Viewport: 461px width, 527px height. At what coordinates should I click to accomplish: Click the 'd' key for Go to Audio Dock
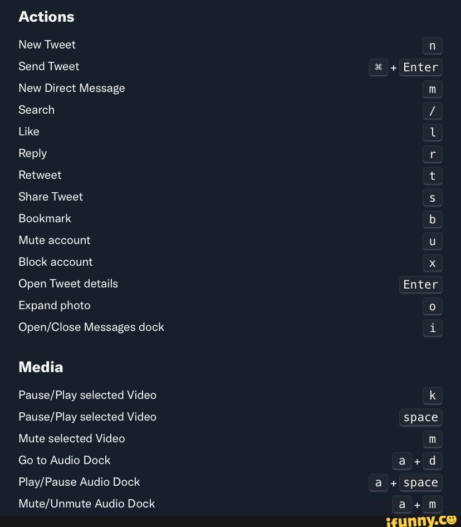(432, 461)
